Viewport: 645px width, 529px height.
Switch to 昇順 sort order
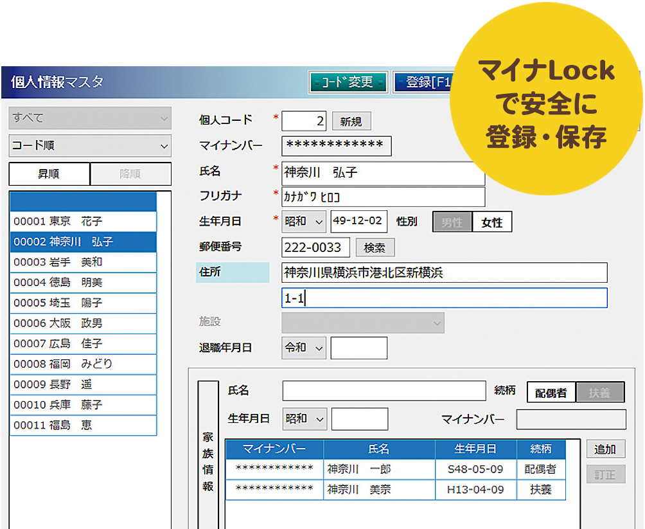click(x=49, y=174)
